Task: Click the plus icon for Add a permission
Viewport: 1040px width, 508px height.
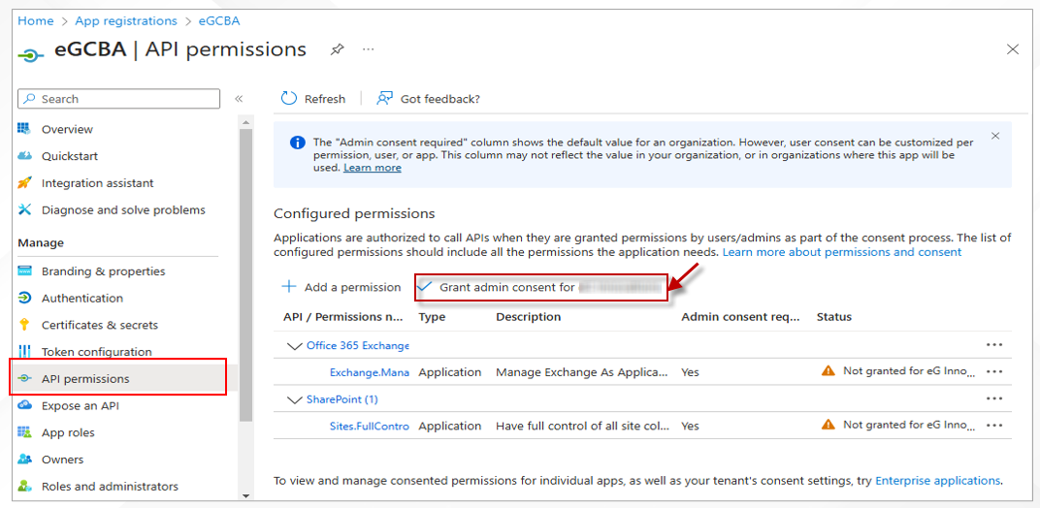Action: coord(288,287)
